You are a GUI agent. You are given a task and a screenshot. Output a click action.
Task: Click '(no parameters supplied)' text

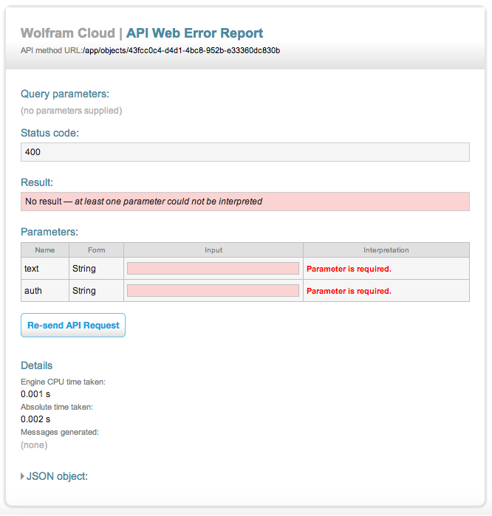[x=72, y=111]
